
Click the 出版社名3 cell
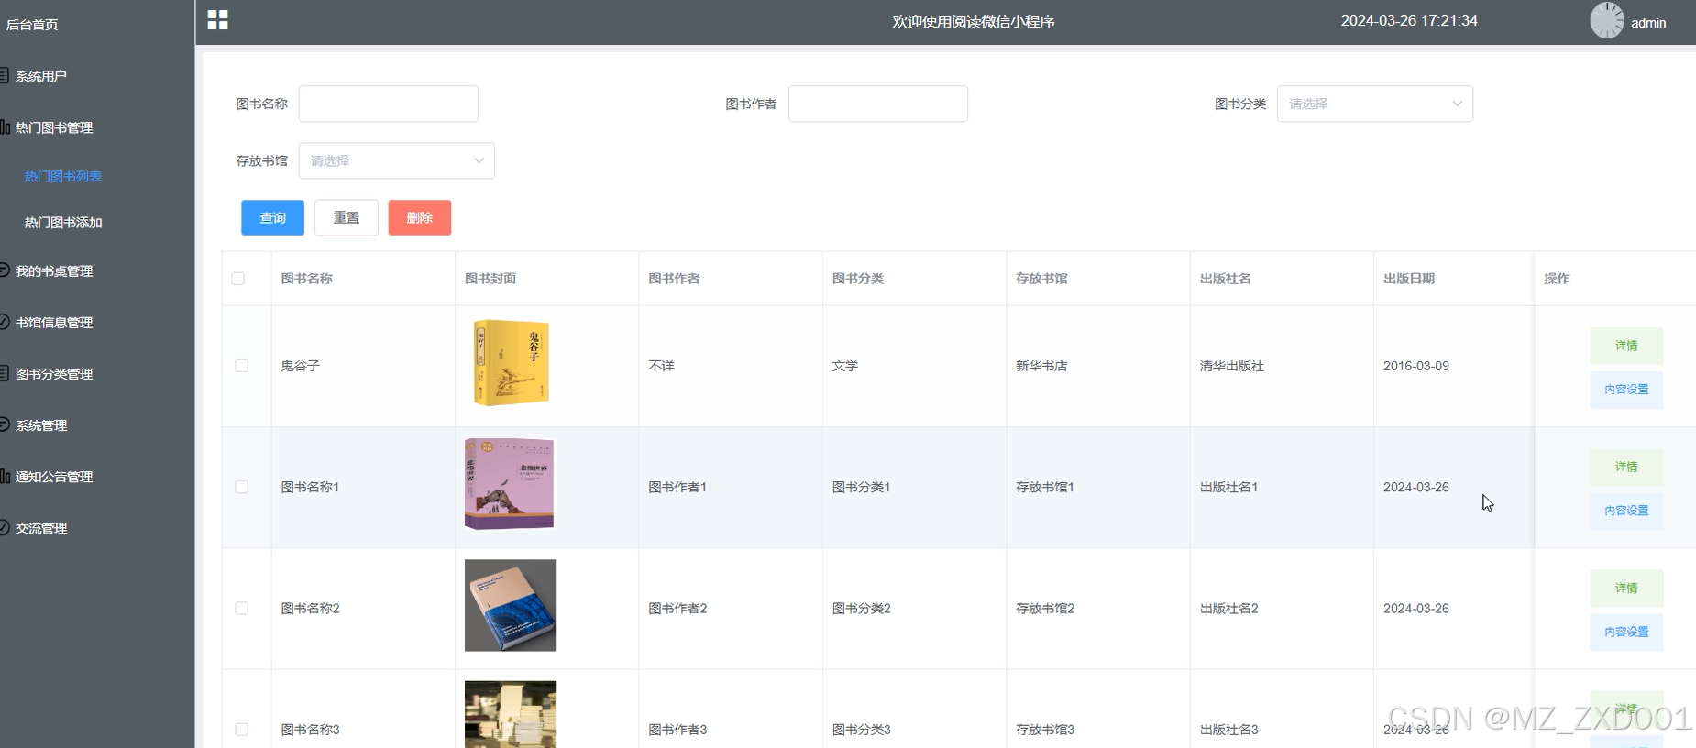tap(1229, 730)
